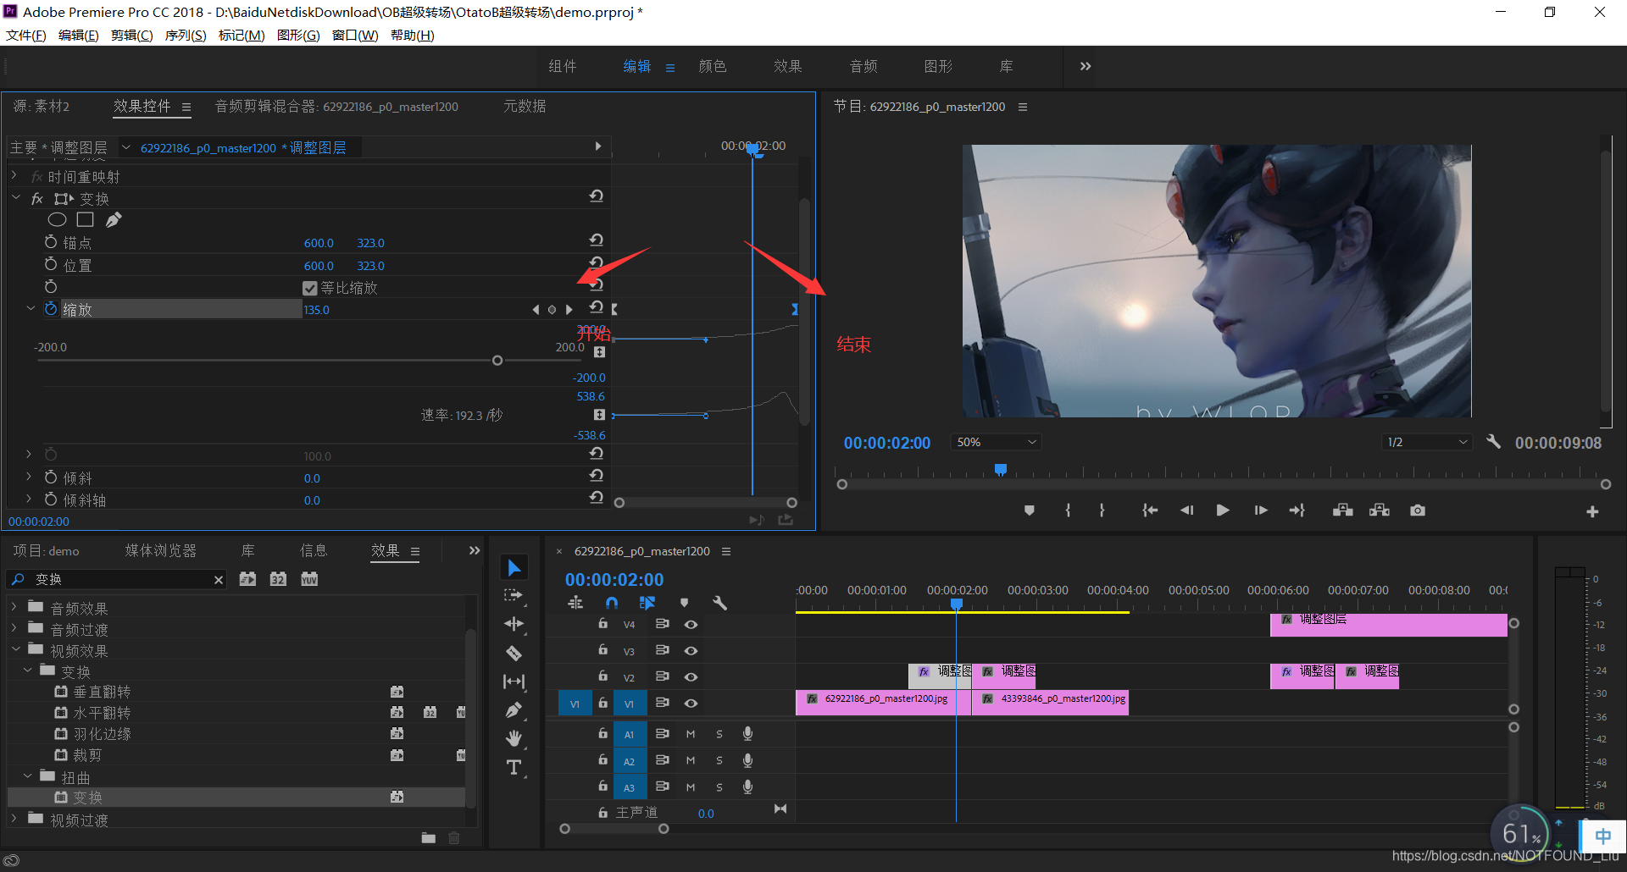Open the 文件(F) menu
This screenshot has height=872, width=1627.
[x=26, y=36]
